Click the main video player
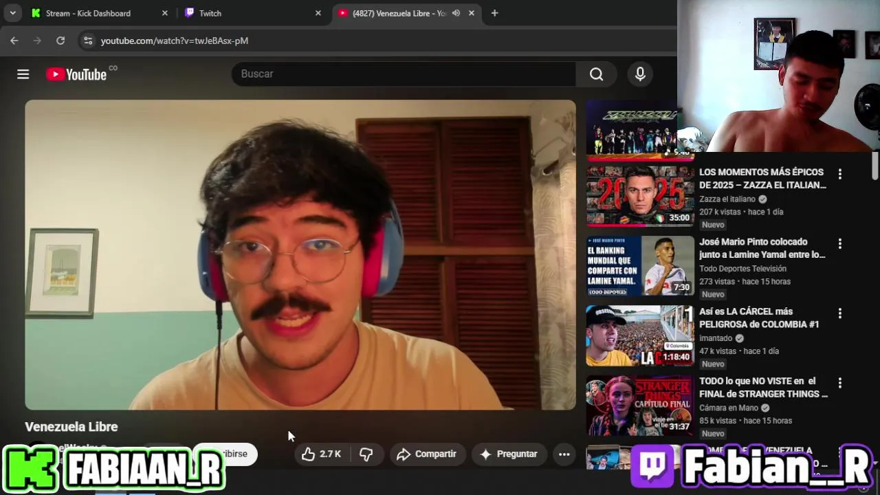This screenshot has width=880, height=495. [300, 255]
